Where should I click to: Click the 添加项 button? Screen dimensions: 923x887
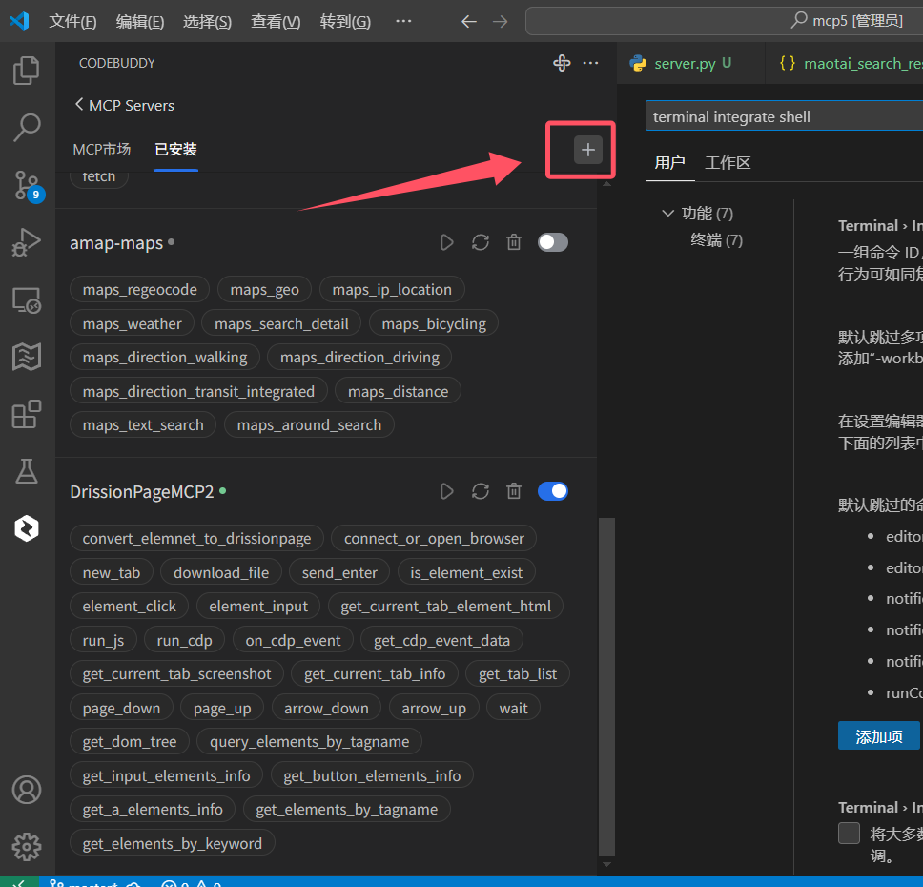(x=879, y=736)
